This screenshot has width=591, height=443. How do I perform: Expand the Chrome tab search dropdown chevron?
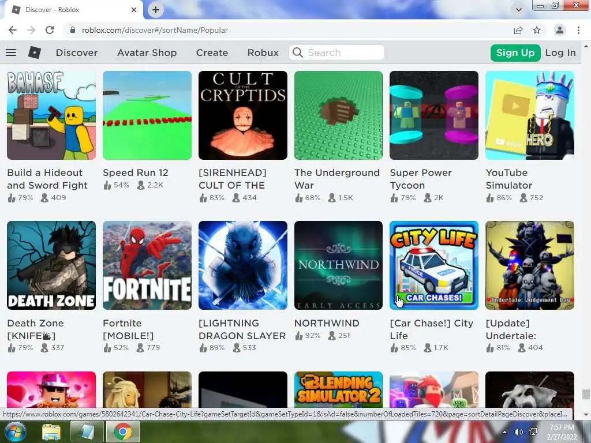519,10
